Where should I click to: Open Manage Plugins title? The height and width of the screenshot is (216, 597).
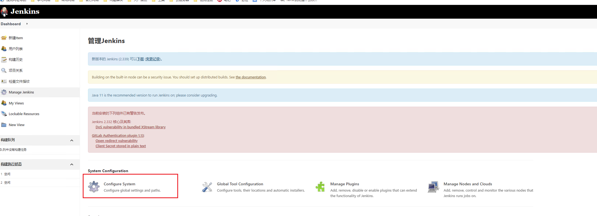pos(345,184)
